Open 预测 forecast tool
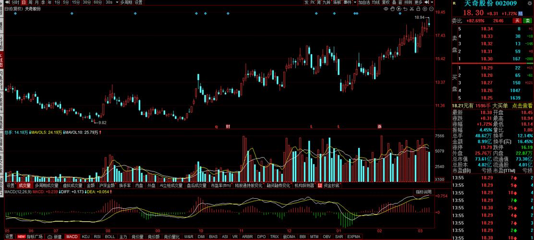The width and height of the screenshot is (534, 240). point(408,2)
